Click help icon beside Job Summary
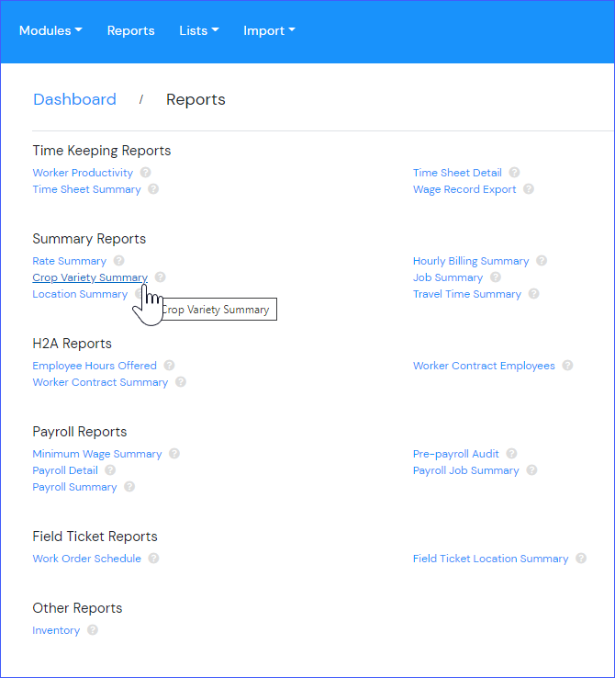Image resolution: width=615 pixels, height=678 pixels. tap(496, 277)
